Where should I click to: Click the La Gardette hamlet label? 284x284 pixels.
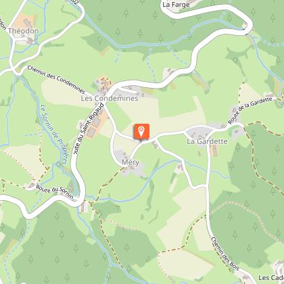pos(207,141)
